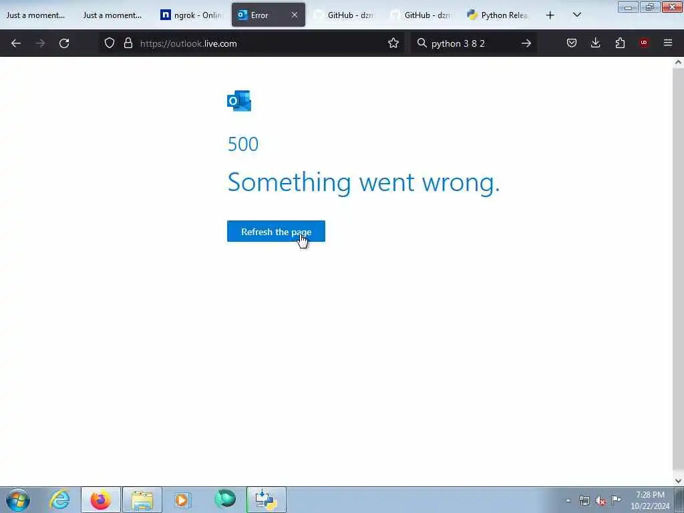Switch to the second Just a moment tab

(x=112, y=15)
